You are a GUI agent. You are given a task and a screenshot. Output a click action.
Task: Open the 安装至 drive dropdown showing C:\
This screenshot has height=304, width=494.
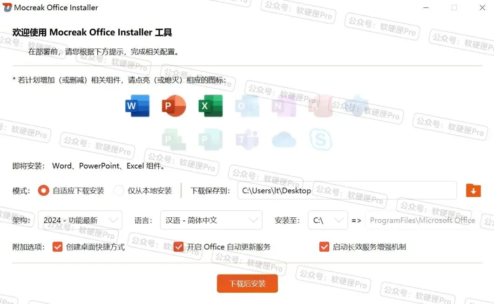pos(328,220)
